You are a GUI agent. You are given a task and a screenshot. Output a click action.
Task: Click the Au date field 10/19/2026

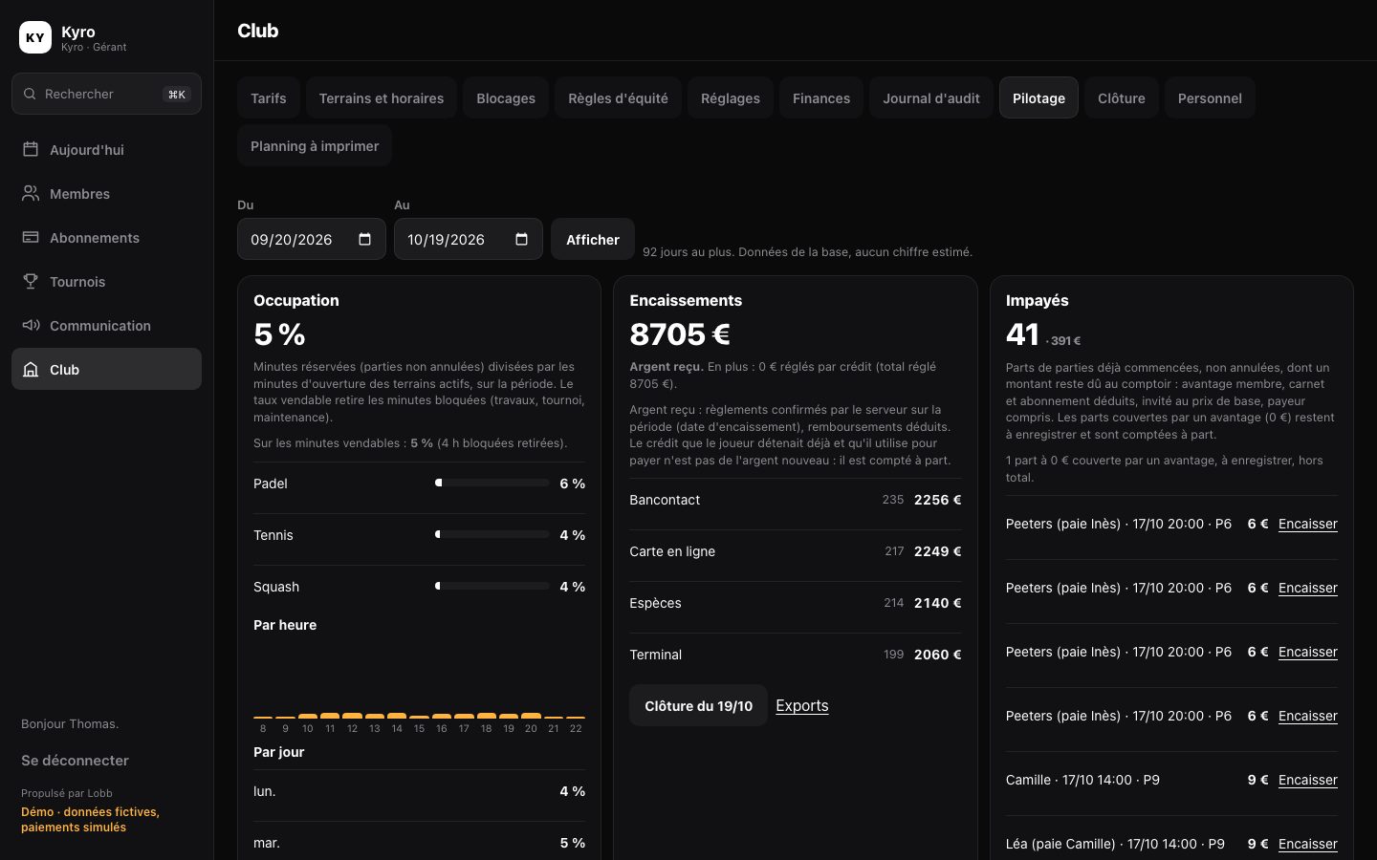pyautogui.click(x=469, y=239)
